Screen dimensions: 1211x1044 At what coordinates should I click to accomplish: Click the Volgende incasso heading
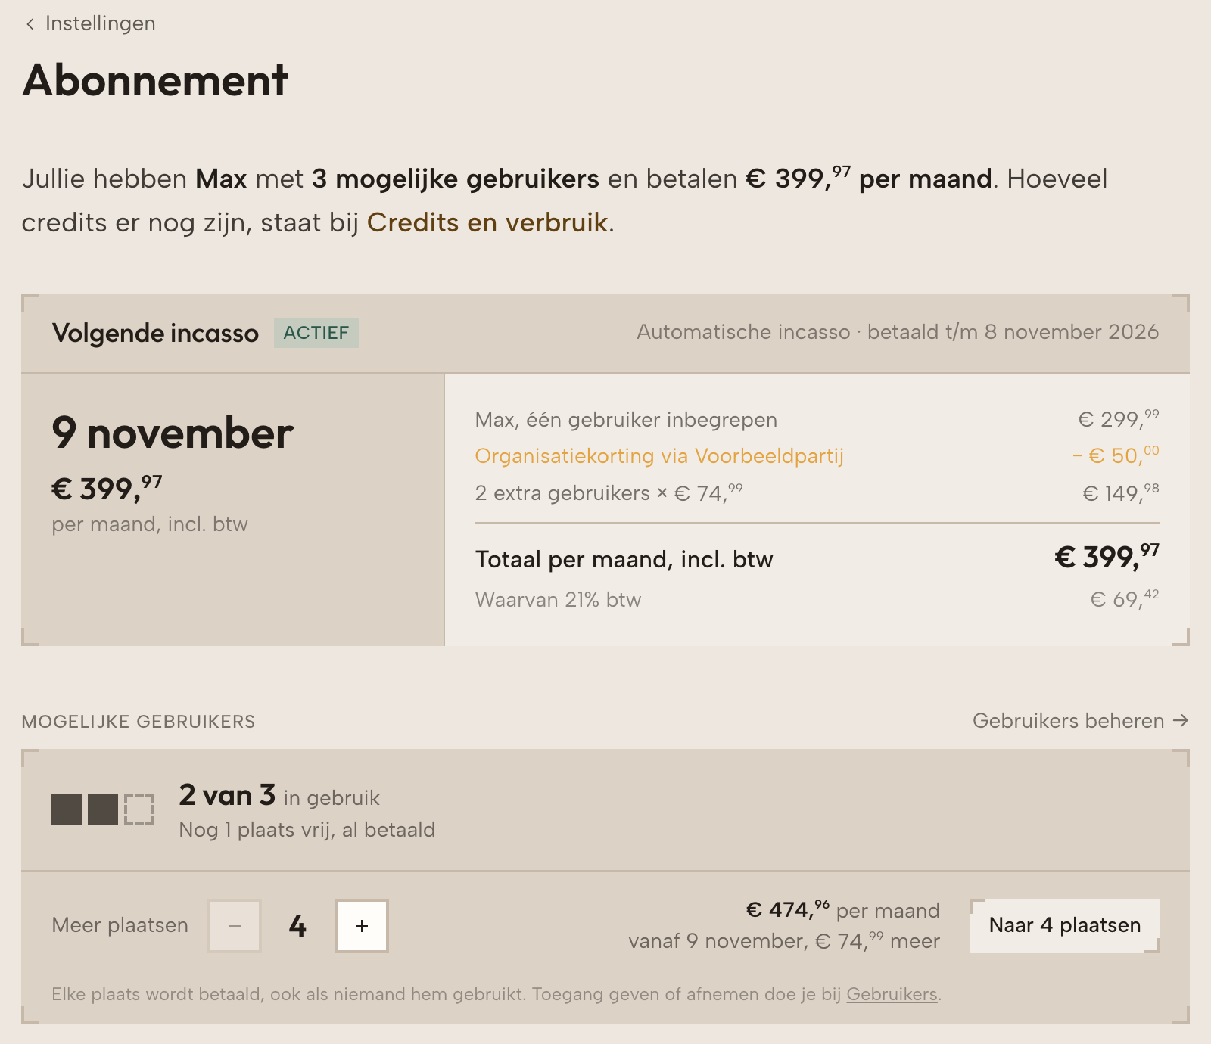pyautogui.click(x=155, y=333)
